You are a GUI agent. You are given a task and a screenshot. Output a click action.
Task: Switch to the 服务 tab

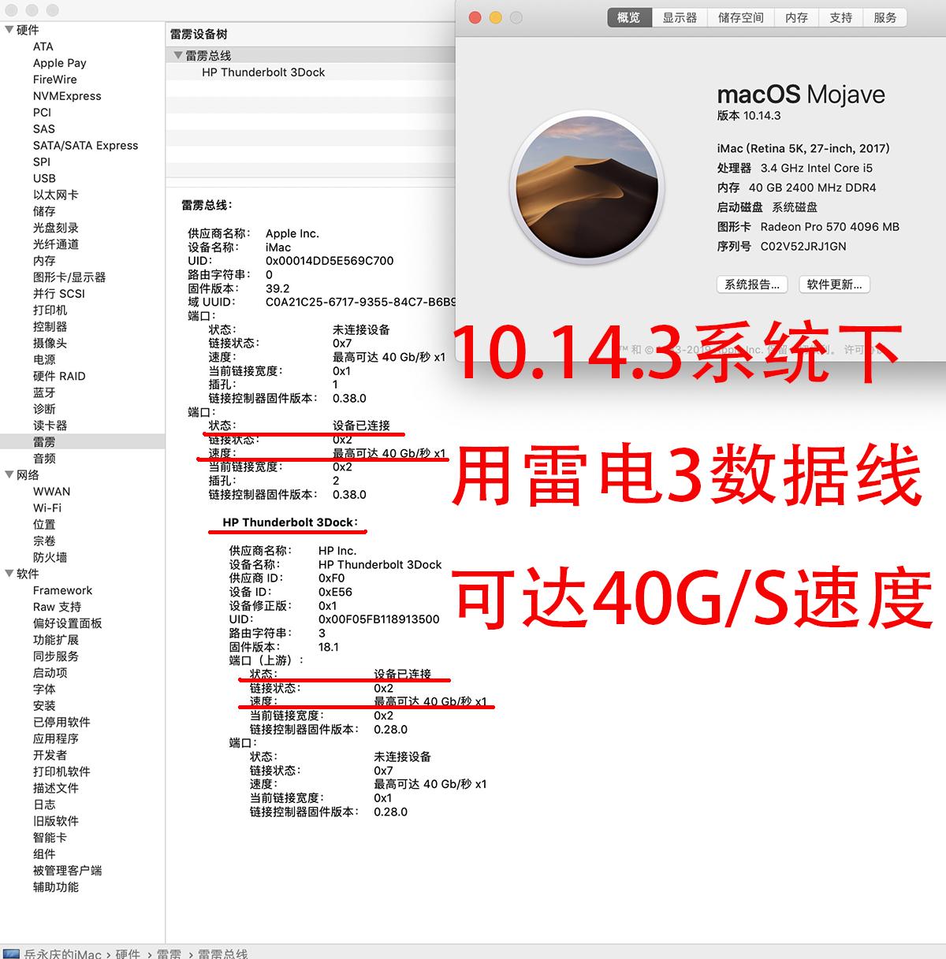click(885, 17)
